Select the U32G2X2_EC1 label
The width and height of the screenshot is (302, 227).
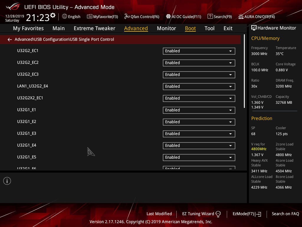tap(30, 98)
